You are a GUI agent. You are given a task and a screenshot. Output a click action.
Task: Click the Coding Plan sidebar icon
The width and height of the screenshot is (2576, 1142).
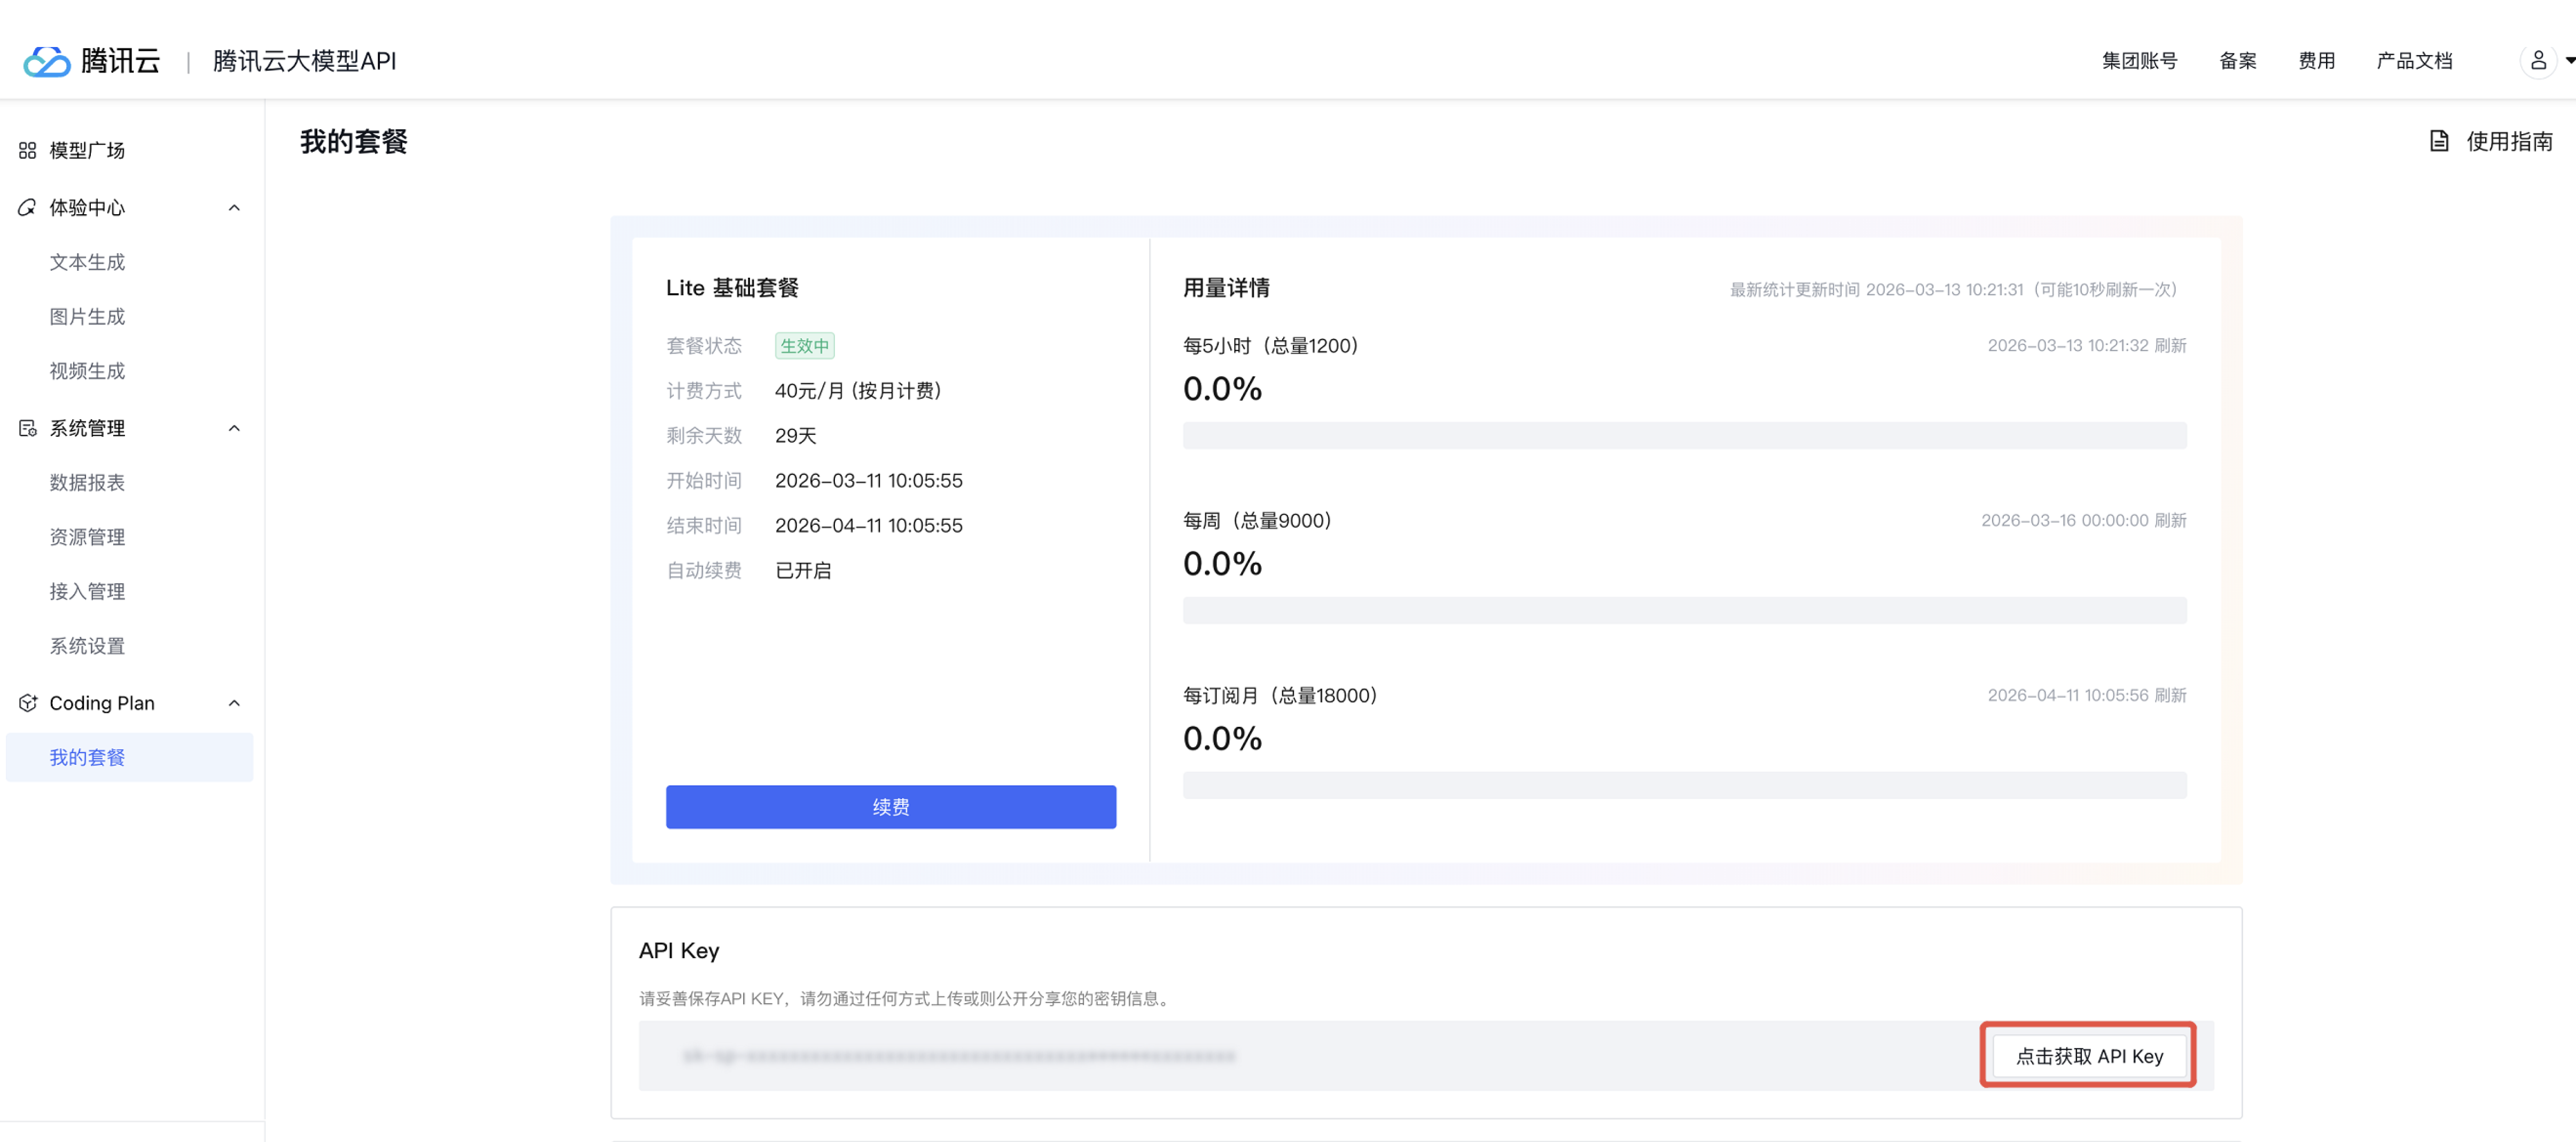(27, 703)
